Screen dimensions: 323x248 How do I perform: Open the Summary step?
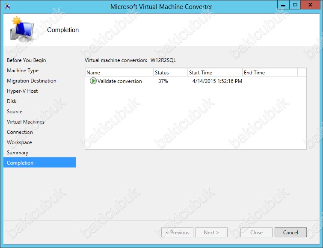(x=18, y=153)
